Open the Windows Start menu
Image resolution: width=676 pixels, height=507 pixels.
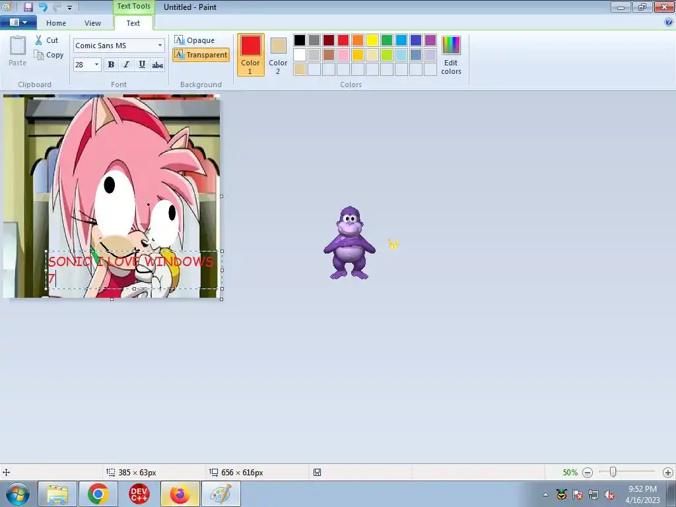pyautogui.click(x=17, y=494)
